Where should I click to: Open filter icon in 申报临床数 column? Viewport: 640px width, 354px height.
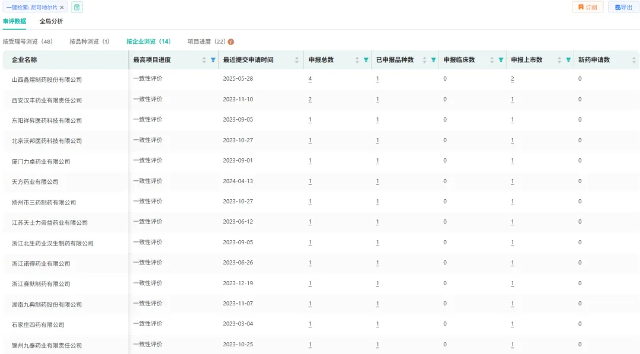(501, 60)
